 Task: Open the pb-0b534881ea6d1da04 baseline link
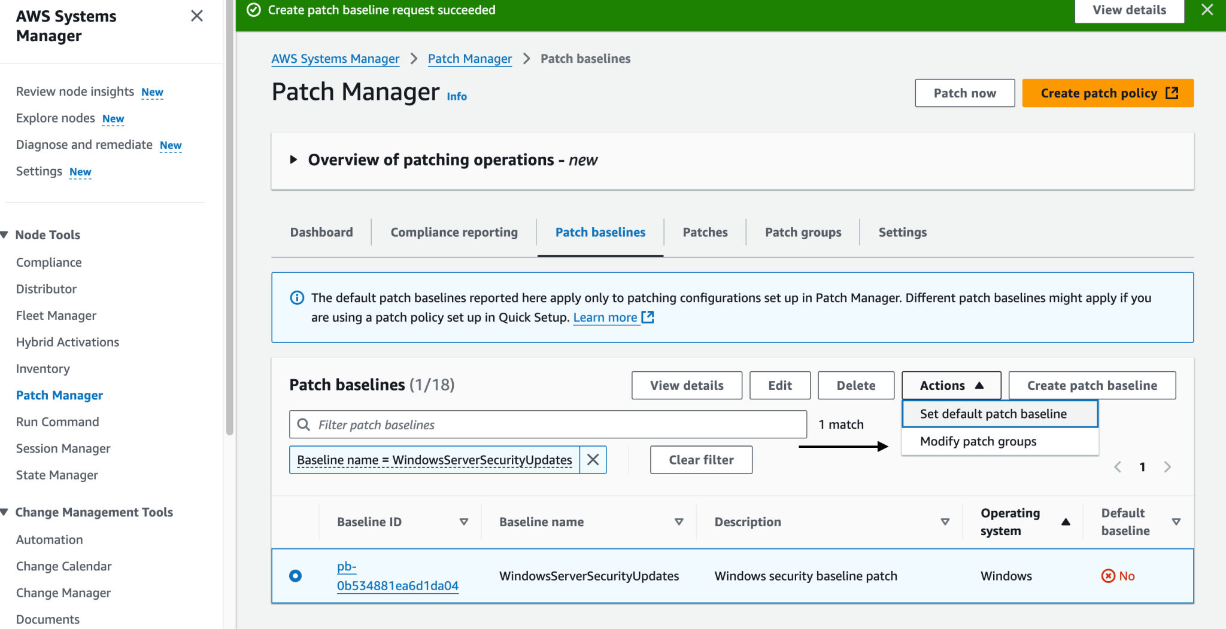click(397, 576)
